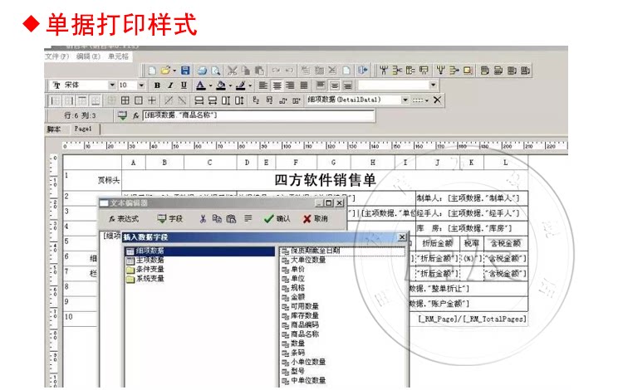Click the Copy icon in the main toolbar
623x390 pixels.
(x=246, y=71)
